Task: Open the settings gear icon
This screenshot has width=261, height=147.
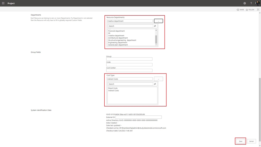Action: [x=245, y=3]
